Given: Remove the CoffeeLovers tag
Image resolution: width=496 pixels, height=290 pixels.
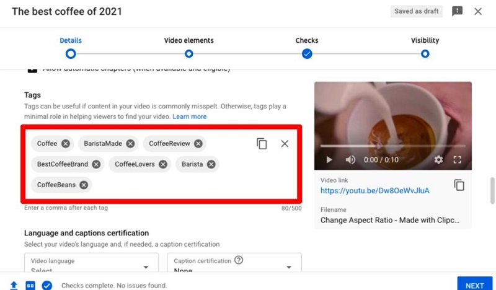Looking at the screenshot, I should click(x=163, y=164).
